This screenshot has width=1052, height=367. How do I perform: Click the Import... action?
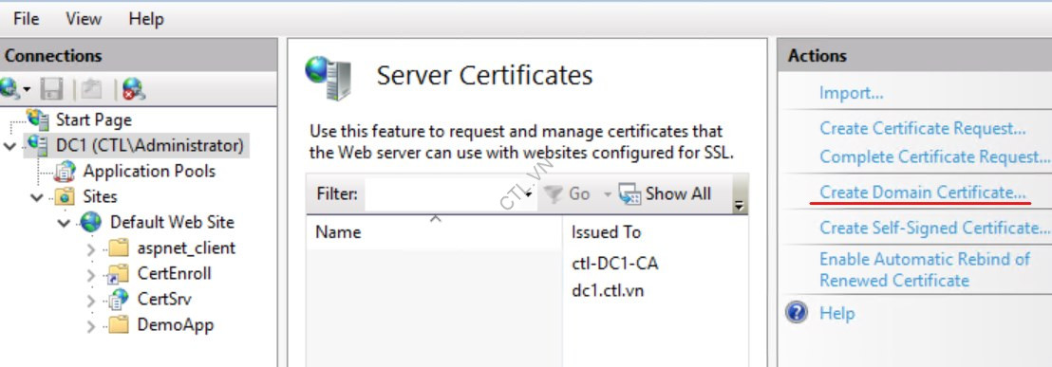pyautogui.click(x=852, y=93)
